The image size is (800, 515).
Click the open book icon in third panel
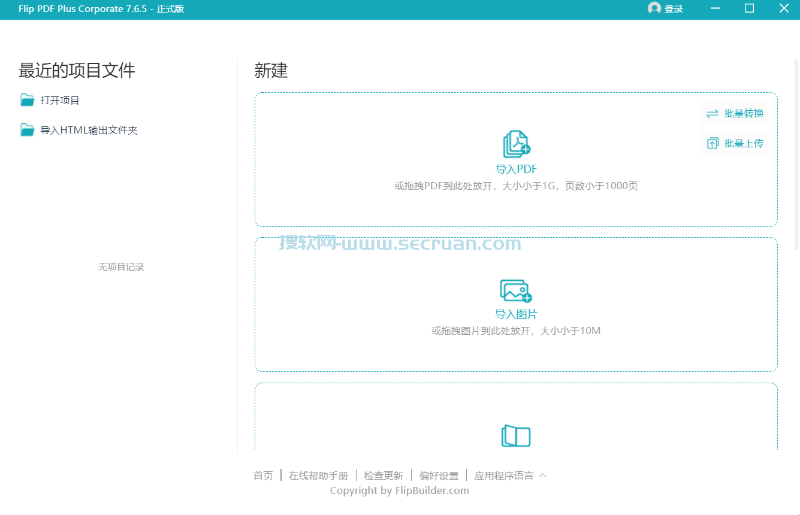516,435
